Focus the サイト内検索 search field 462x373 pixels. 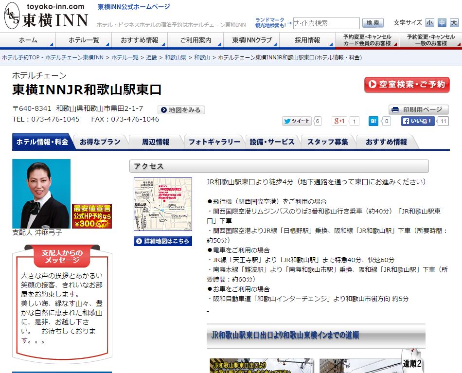326,23
